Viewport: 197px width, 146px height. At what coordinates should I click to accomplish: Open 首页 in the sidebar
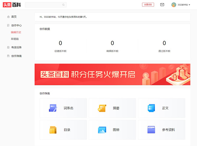click(14, 17)
